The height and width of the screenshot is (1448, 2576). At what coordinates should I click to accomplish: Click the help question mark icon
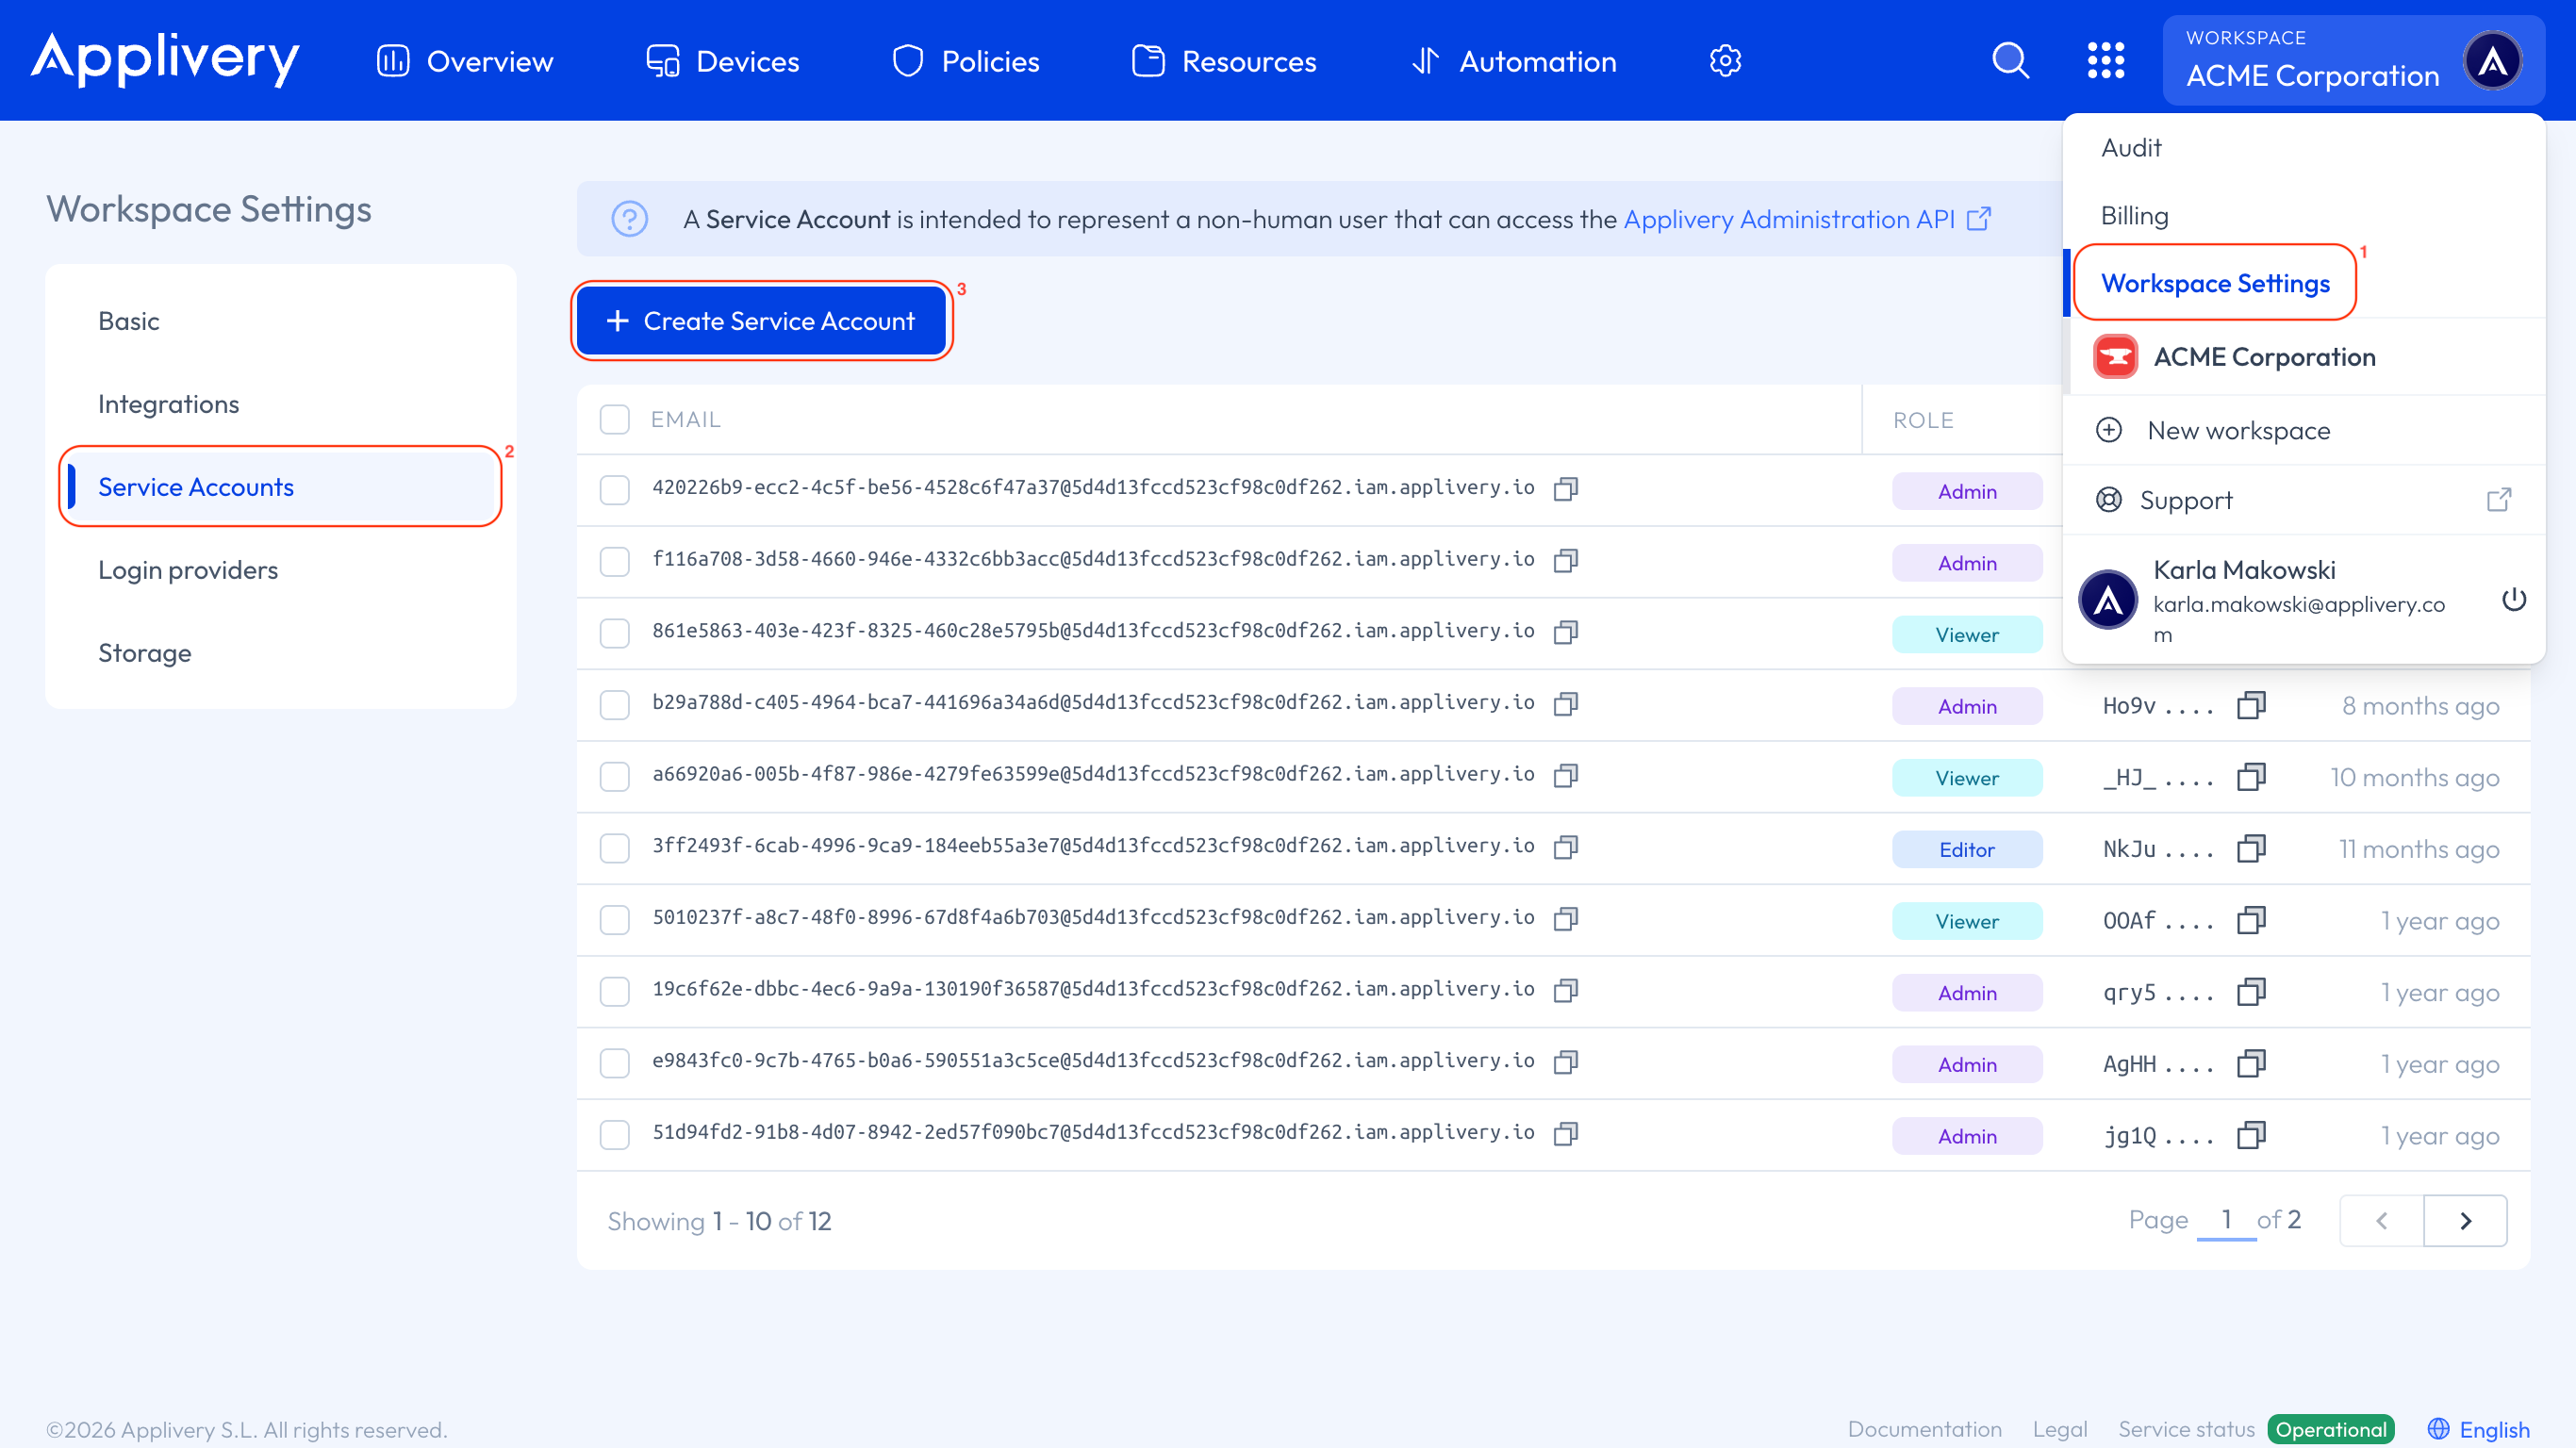pyautogui.click(x=630, y=219)
